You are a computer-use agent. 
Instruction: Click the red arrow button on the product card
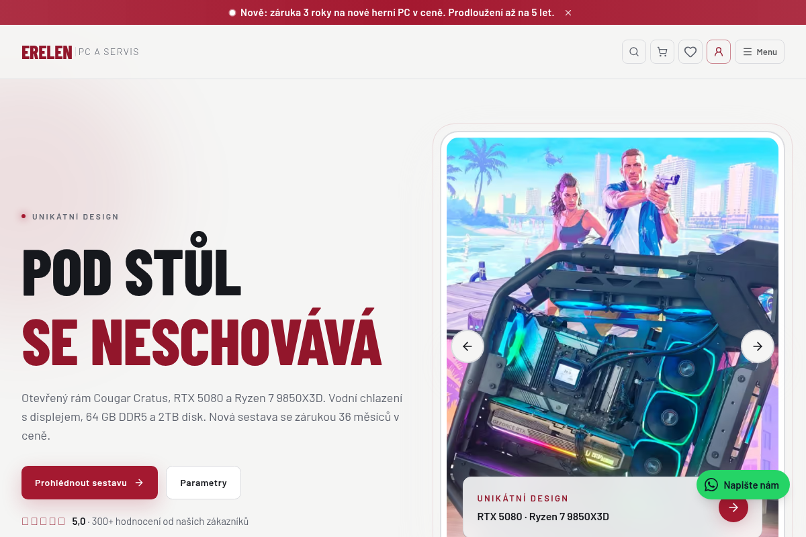coord(733,507)
